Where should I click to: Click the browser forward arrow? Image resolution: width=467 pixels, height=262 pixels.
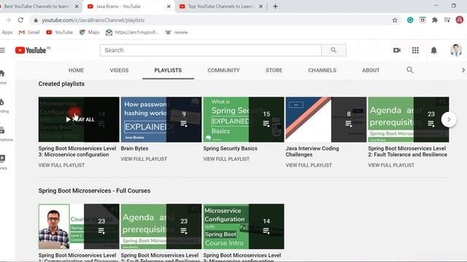[8, 20]
